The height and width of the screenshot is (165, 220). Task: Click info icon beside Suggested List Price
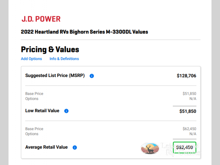tap(92, 76)
